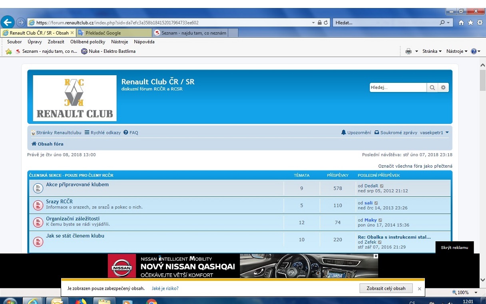Click the browser Forward arrow button
486x304 pixels.
(20, 22)
